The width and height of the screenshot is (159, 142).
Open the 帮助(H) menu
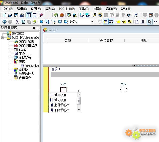coord(126,9)
